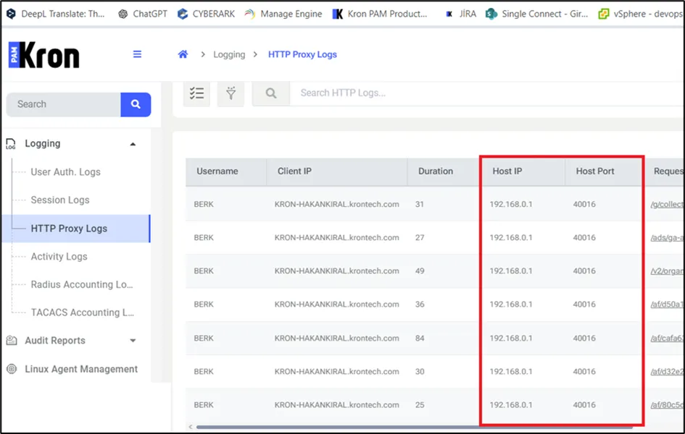
Task: Click the Kron PAM logo
Action: point(43,55)
